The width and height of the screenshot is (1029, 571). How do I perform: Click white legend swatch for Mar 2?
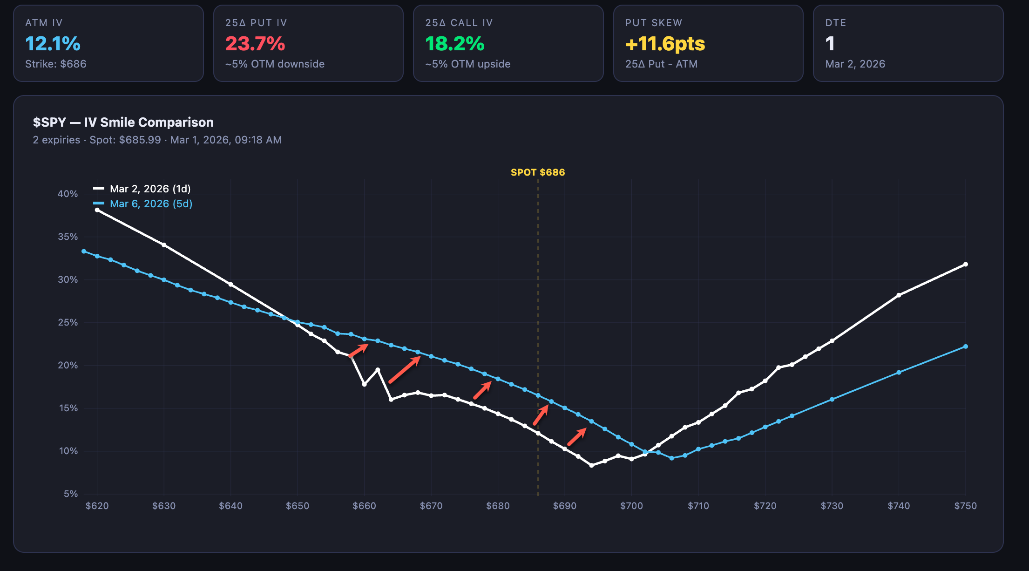[x=99, y=189]
